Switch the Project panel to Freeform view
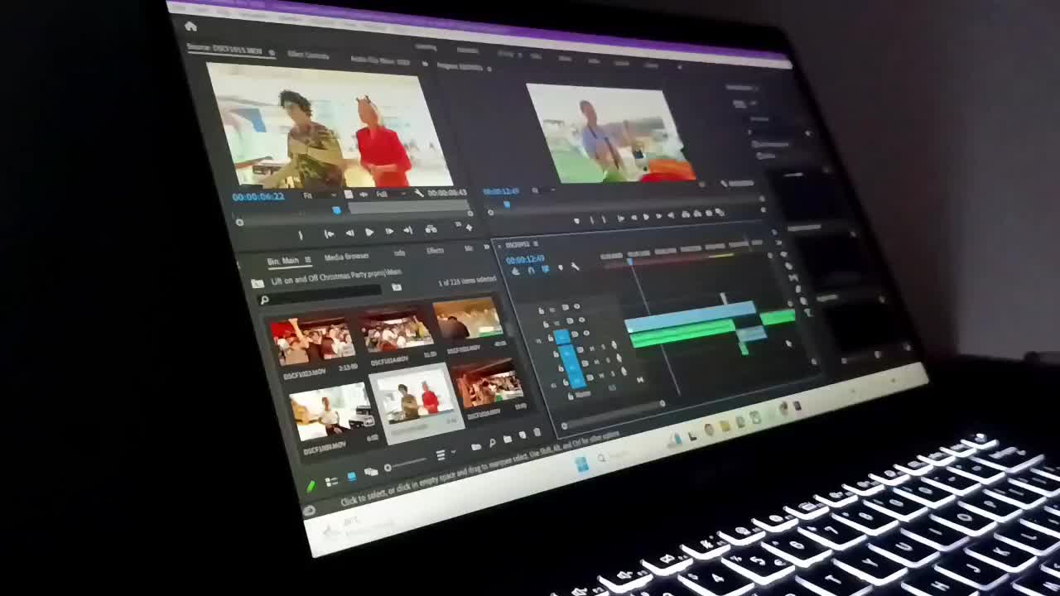The width and height of the screenshot is (1060, 596). click(x=371, y=471)
